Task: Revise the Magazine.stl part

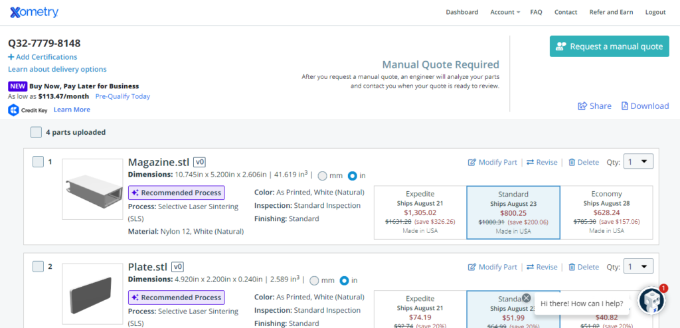Action: click(542, 162)
